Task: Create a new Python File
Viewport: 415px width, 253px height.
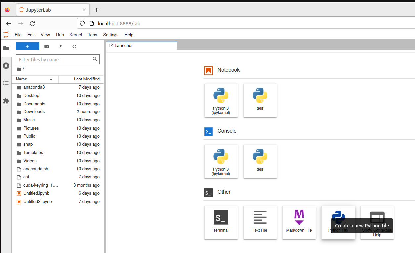Action: (338, 223)
